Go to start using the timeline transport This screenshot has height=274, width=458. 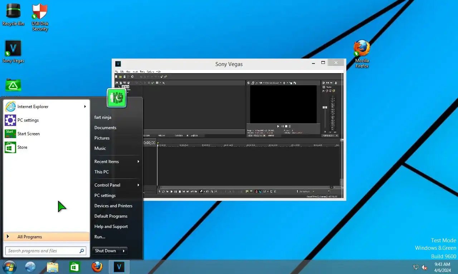click(x=184, y=192)
